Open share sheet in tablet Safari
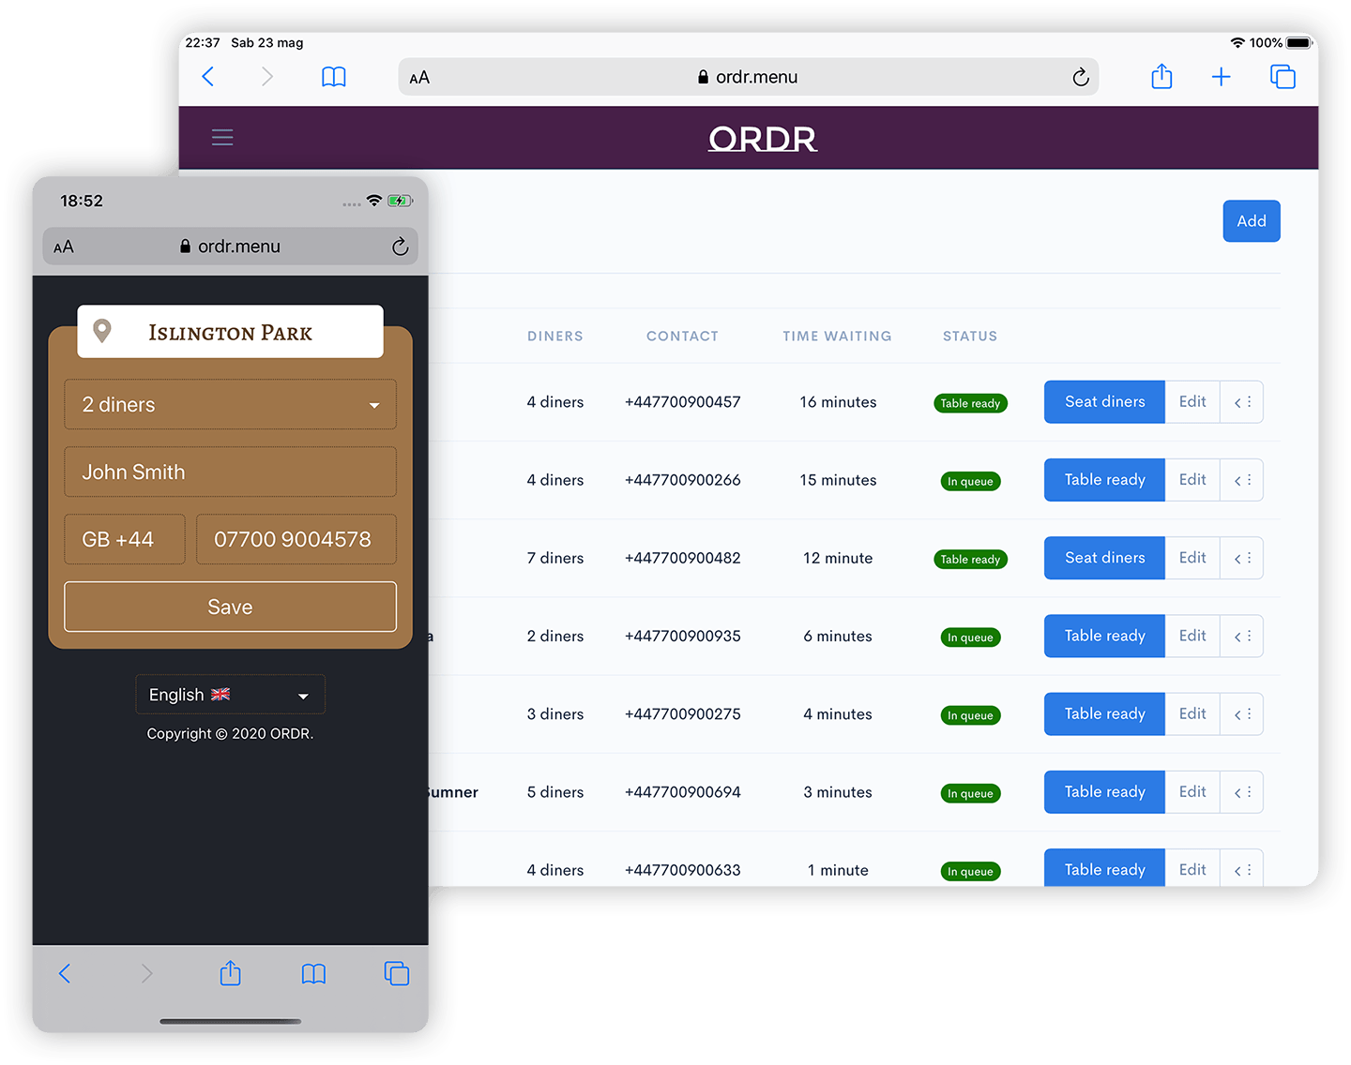 (1161, 76)
